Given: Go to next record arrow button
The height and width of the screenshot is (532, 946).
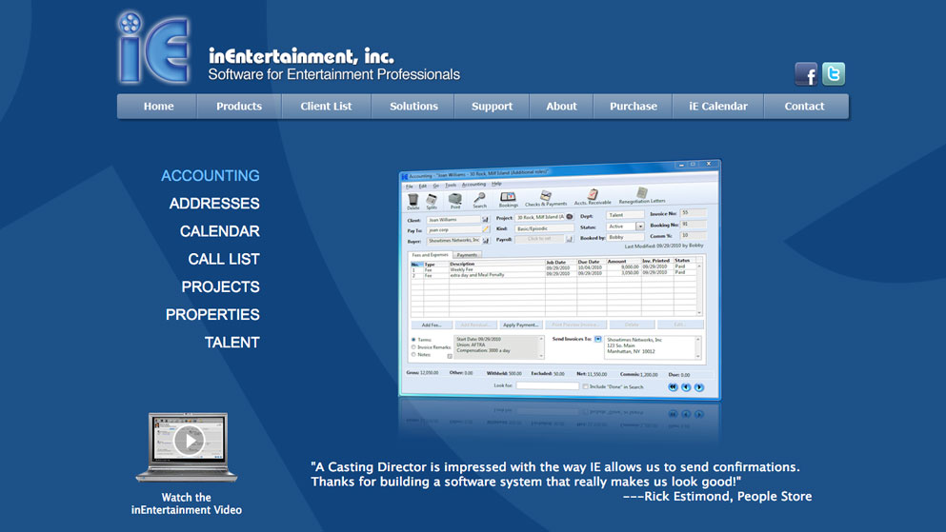Looking at the screenshot, I should point(699,387).
